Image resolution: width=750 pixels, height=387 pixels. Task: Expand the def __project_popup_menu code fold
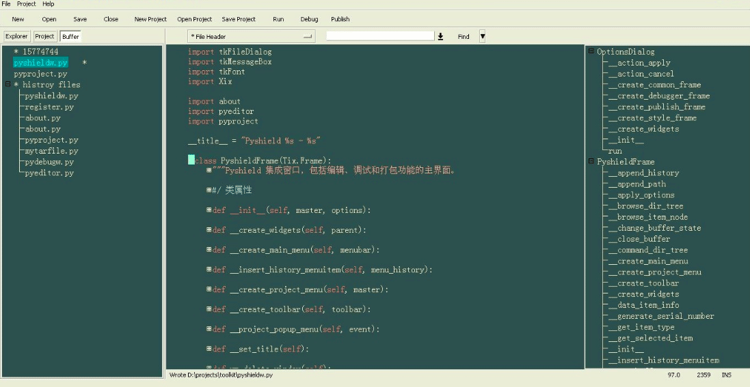[x=209, y=329]
